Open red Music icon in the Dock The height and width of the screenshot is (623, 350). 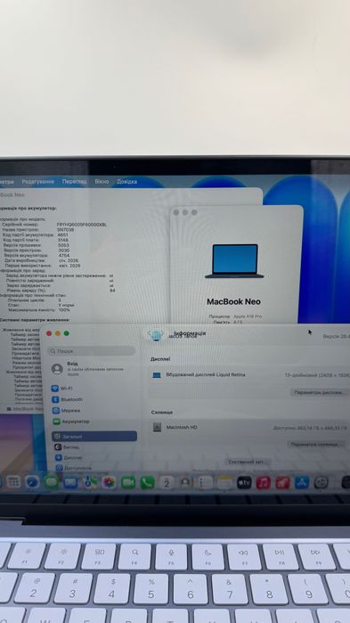click(263, 483)
